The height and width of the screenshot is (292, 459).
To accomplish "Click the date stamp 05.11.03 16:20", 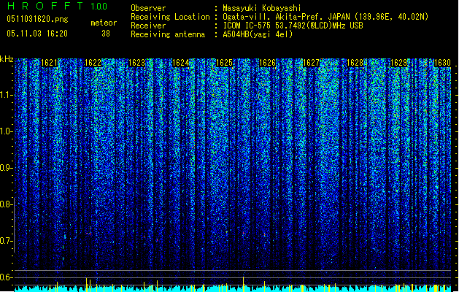I will click(37, 34).
